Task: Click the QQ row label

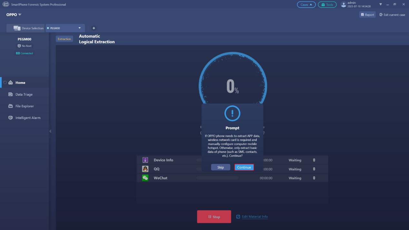Action: click(x=157, y=169)
